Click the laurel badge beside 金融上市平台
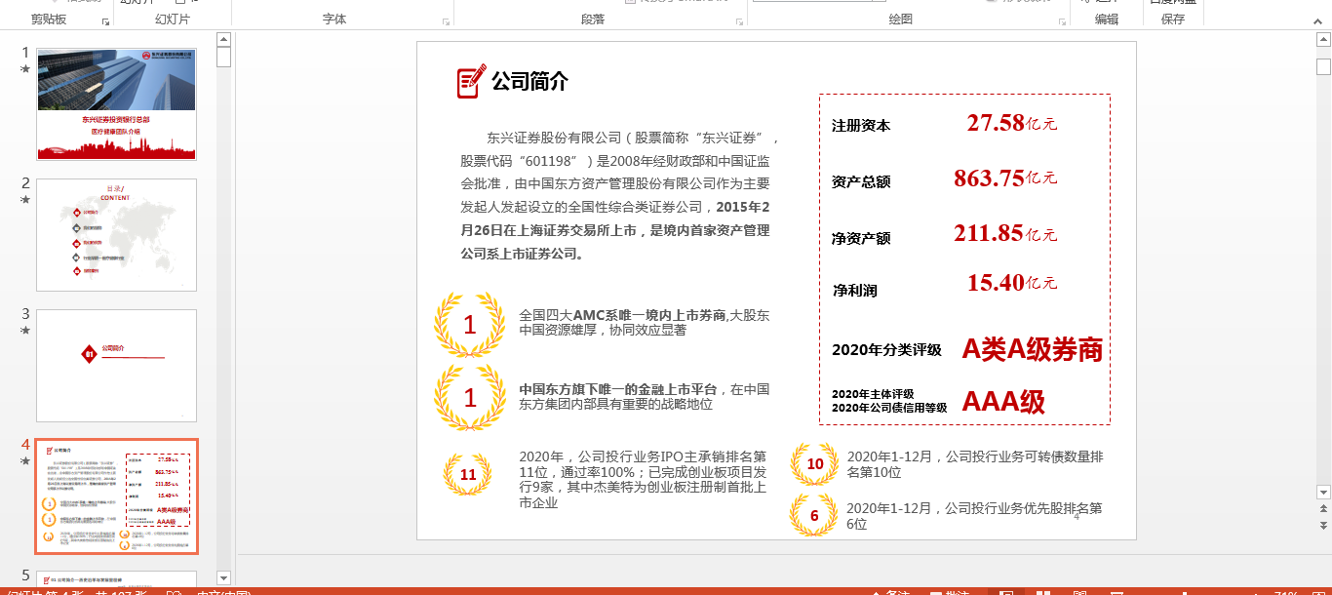Image resolution: width=1332 pixels, height=595 pixels. click(470, 398)
